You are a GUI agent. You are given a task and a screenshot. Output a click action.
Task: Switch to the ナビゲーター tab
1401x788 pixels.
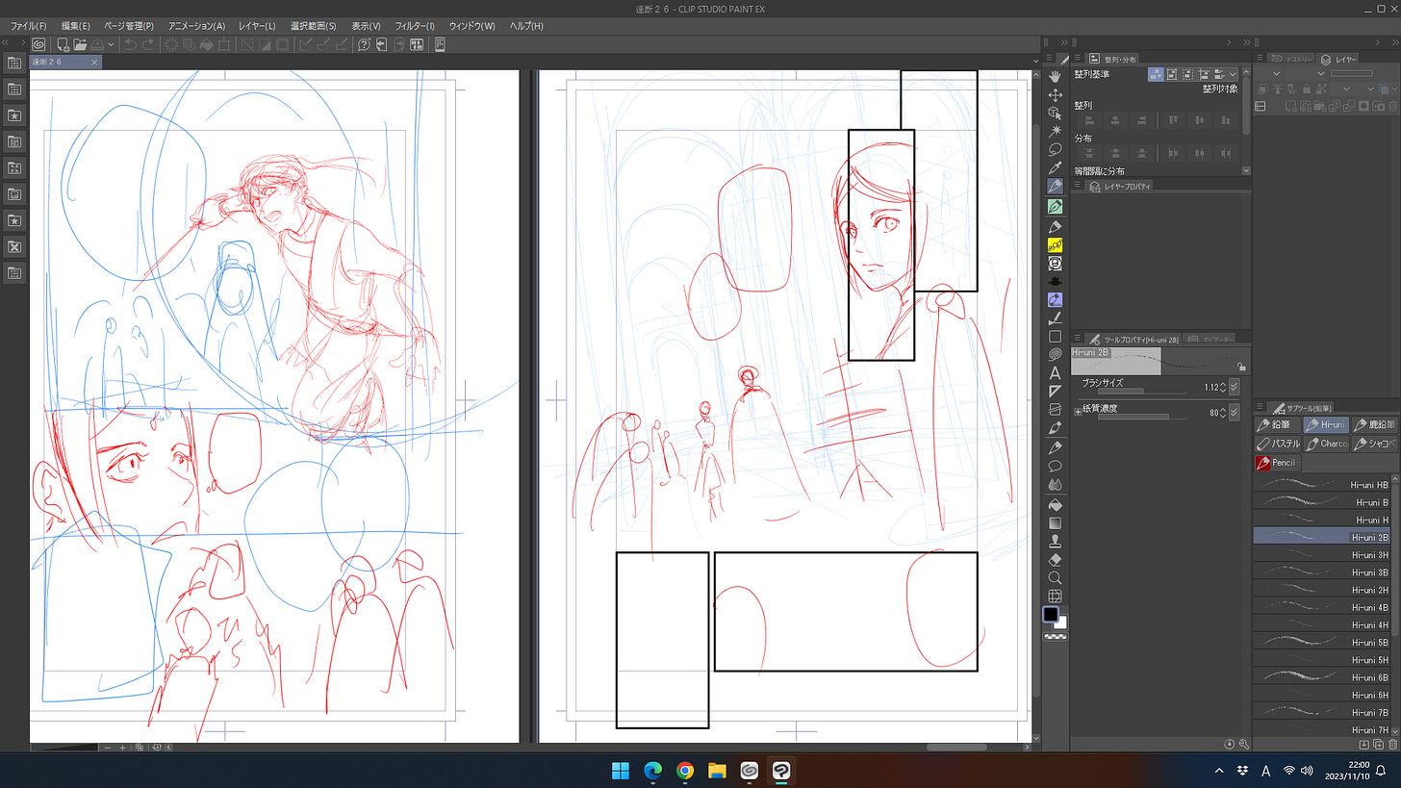click(x=1210, y=339)
